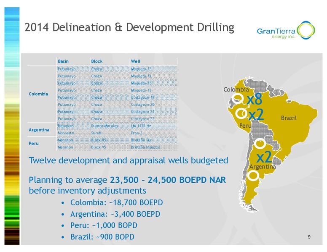Click the 'Peru: ~1,000 BOPD' bullet
327x252 pixels.
pyautogui.click(x=104, y=226)
